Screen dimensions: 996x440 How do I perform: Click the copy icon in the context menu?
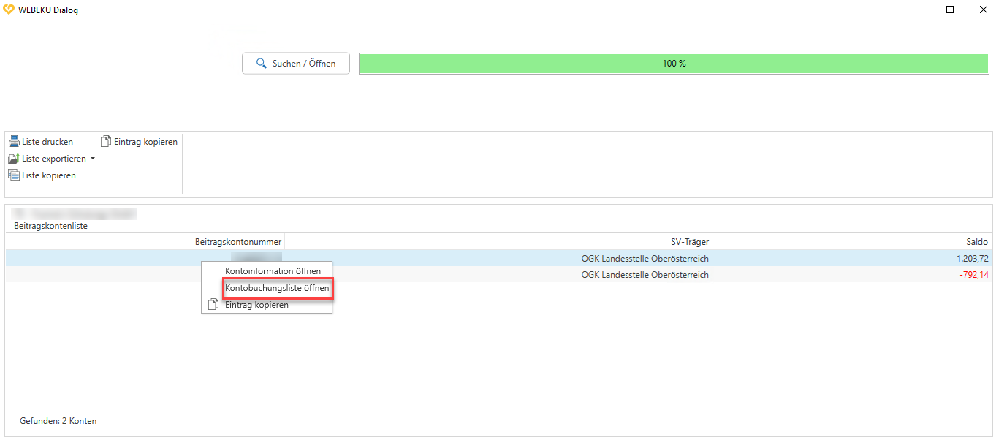coord(213,305)
